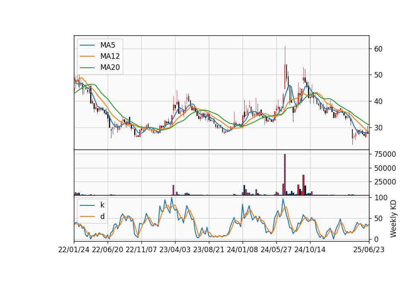410x294 pixels.
Task: Click the orange d legend line sample
Action: pyautogui.click(x=87, y=216)
